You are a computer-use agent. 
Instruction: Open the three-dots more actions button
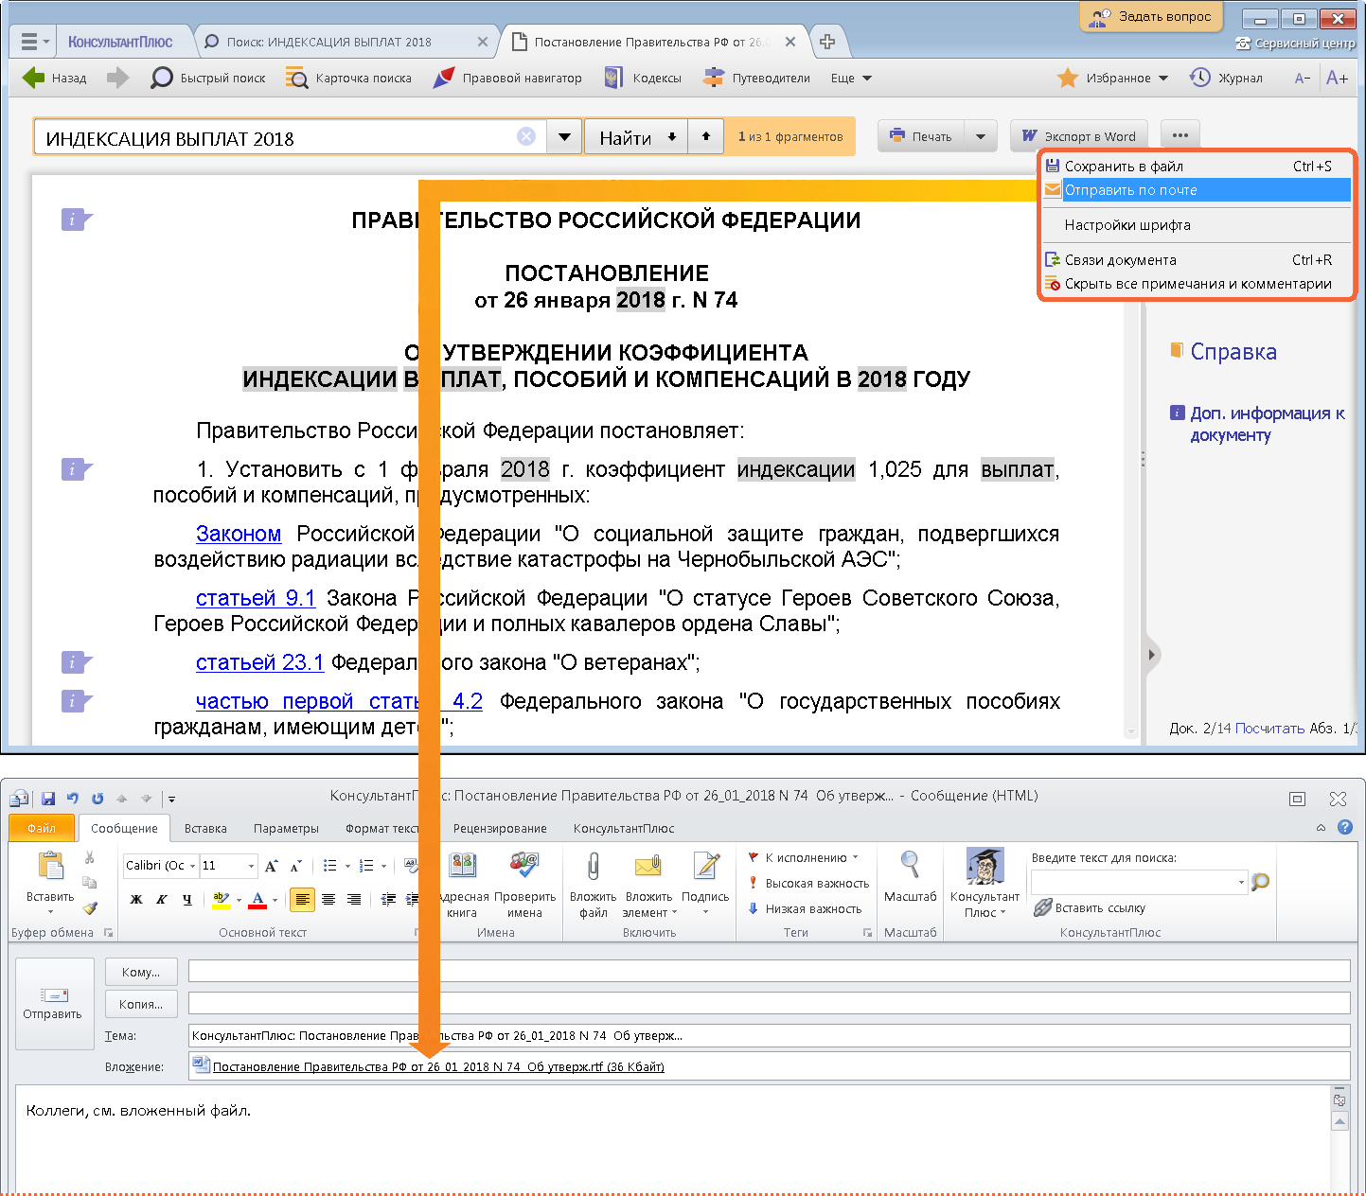pos(1180,135)
